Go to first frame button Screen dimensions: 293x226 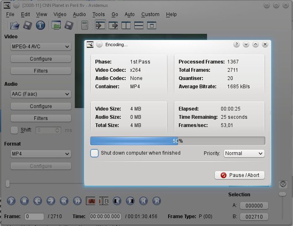pos(143,201)
